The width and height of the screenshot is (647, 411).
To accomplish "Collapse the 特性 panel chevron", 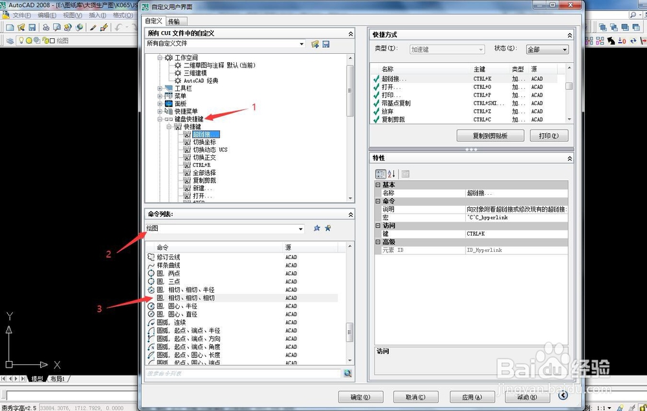I will click(x=569, y=159).
